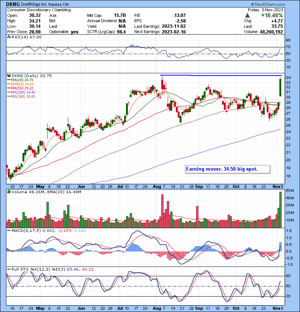
Task: Click the RSI(14) 67.00 indicator label
Action: point(27,37)
